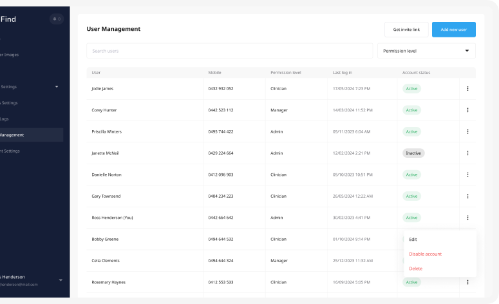Click the notification bell in the sidebar
The image size is (499, 304).
[x=56, y=19]
